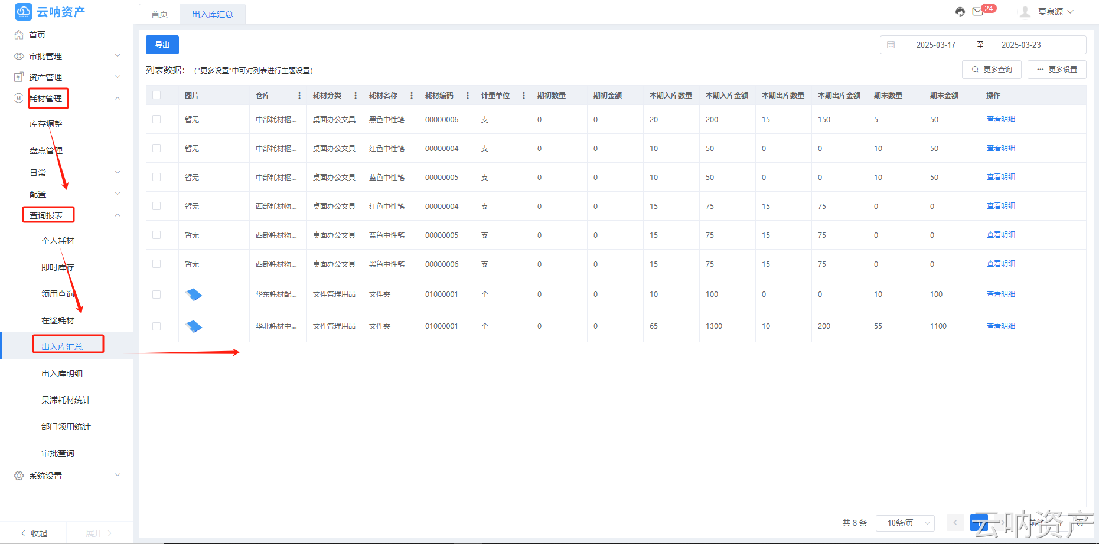Open 出入库明细 in the sidebar
This screenshot has width=1099, height=544.
point(62,373)
